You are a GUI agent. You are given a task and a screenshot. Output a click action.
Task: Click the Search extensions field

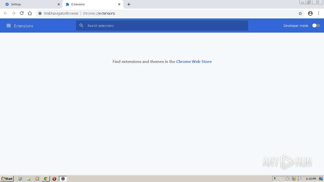click(x=162, y=26)
